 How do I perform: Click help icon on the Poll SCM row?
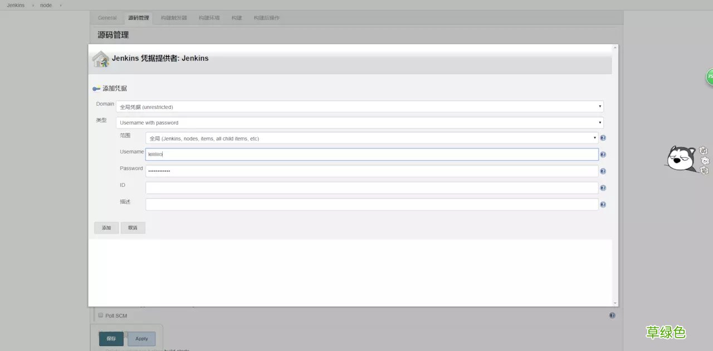[612, 315]
